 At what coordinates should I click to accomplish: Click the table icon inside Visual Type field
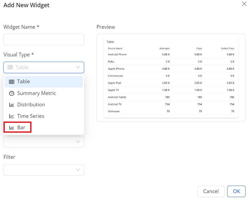[x=10, y=67]
